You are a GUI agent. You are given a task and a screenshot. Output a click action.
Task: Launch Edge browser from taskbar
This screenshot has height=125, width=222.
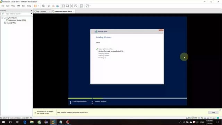click(25, 122)
